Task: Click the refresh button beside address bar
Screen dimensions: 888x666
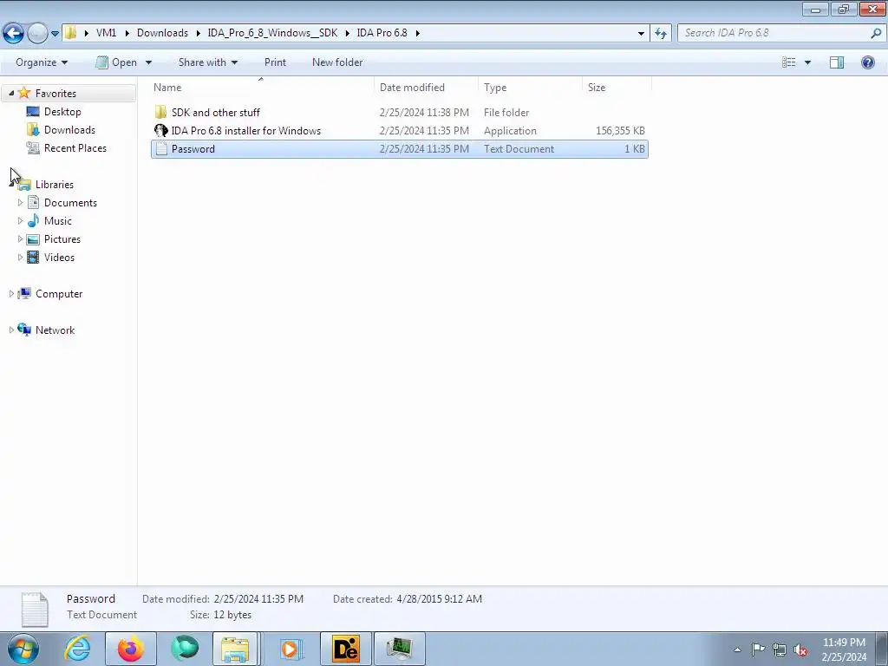Action: [x=661, y=34]
